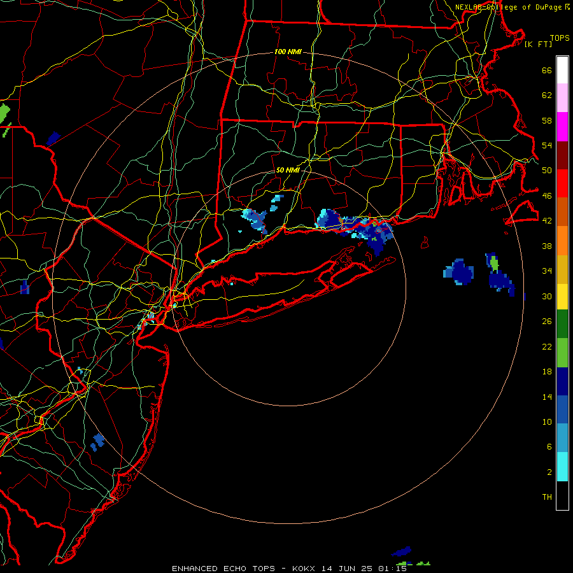
Task: Click the legend value 18
Action: (x=547, y=371)
